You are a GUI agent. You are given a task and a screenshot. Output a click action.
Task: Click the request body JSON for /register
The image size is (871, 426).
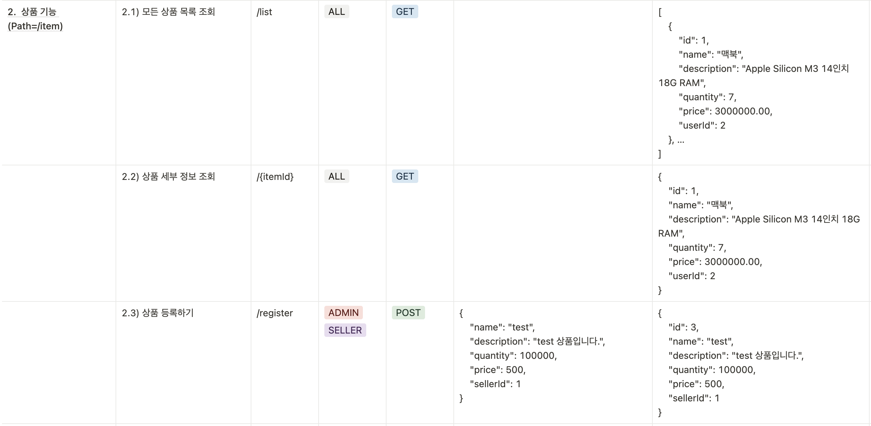click(531, 355)
